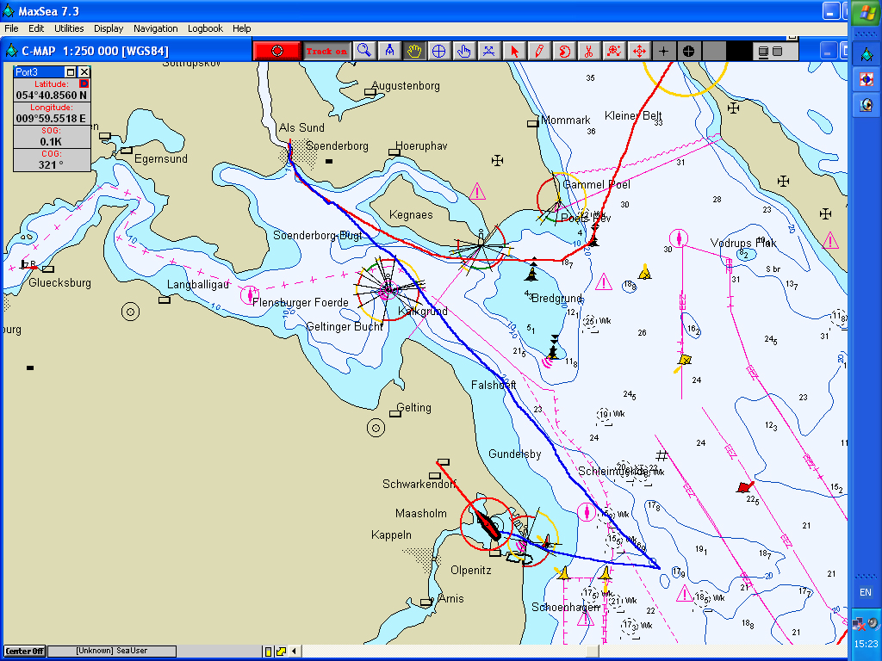Viewport: 882px width, 661px height.
Task: Click the yellow arrow icon in status bar
Action: click(281, 652)
